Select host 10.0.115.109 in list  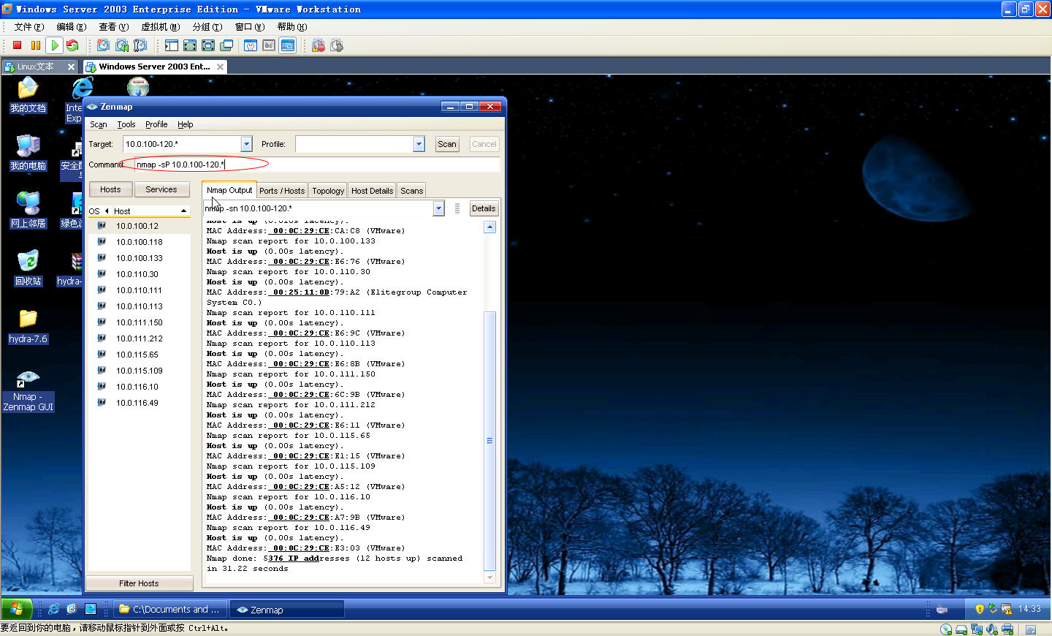[x=140, y=371]
